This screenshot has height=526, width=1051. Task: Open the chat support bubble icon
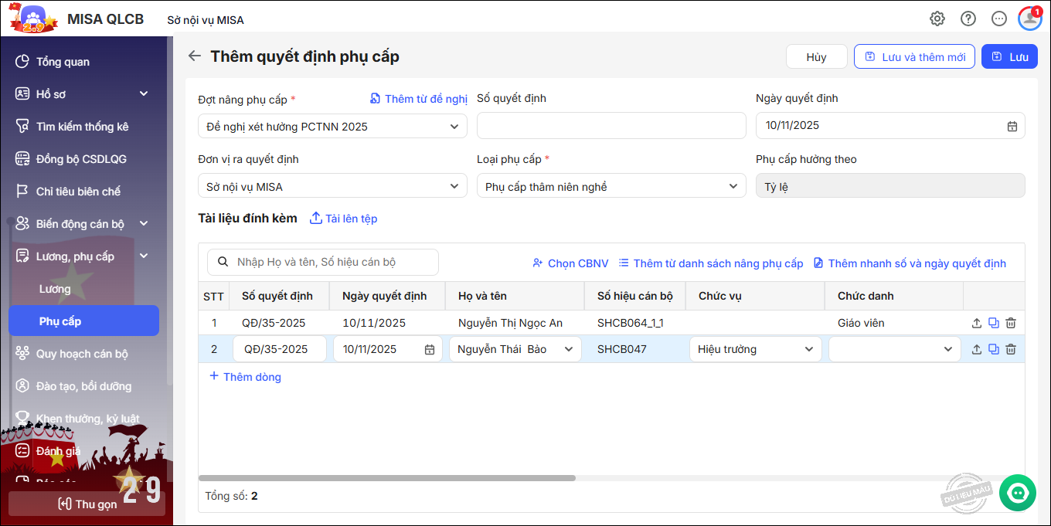click(x=1017, y=493)
